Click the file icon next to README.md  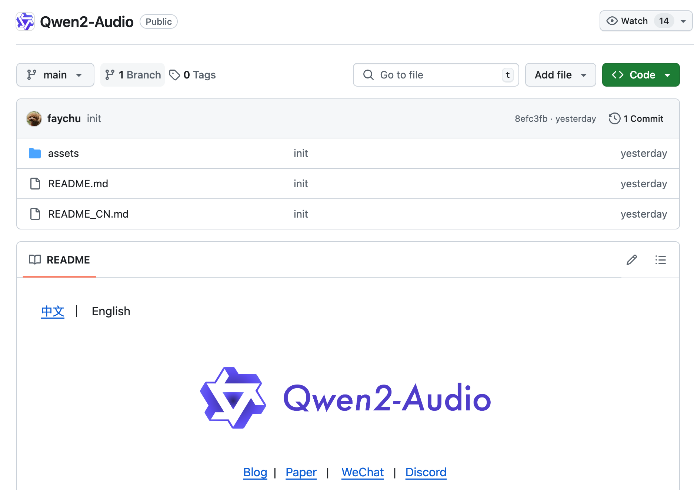pyautogui.click(x=35, y=184)
